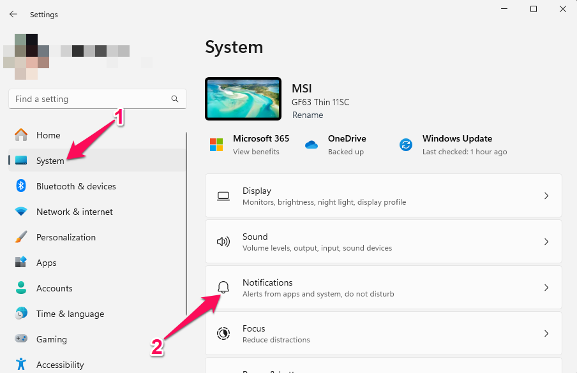Viewport: 577px width, 373px height.
Task: Open Focus settings via chevron
Action: pyautogui.click(x=546, y=333)
